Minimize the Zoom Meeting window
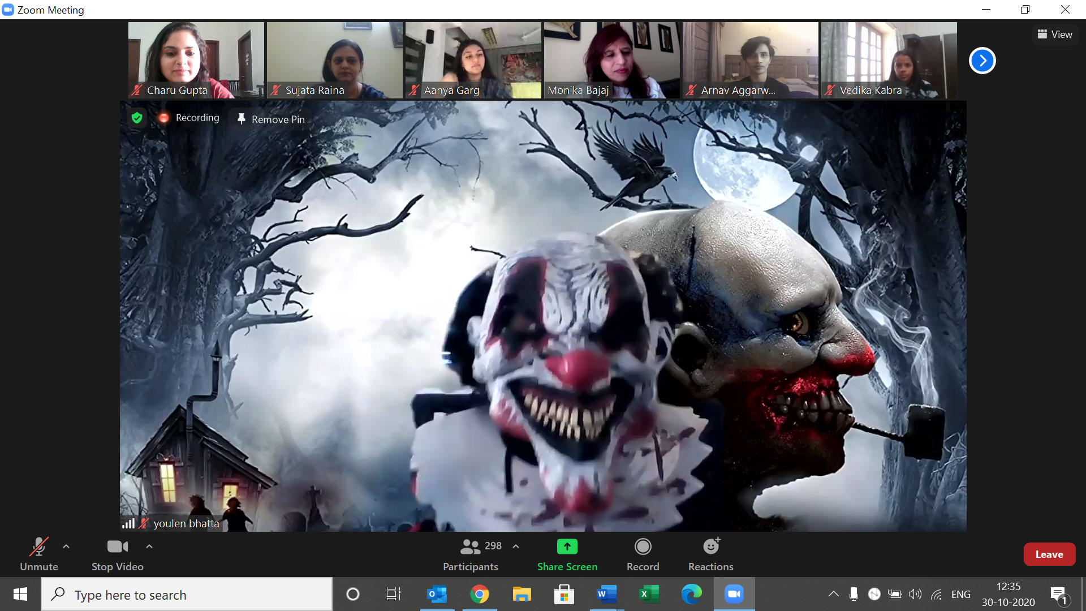1086x611 pixels. (986, 9)
